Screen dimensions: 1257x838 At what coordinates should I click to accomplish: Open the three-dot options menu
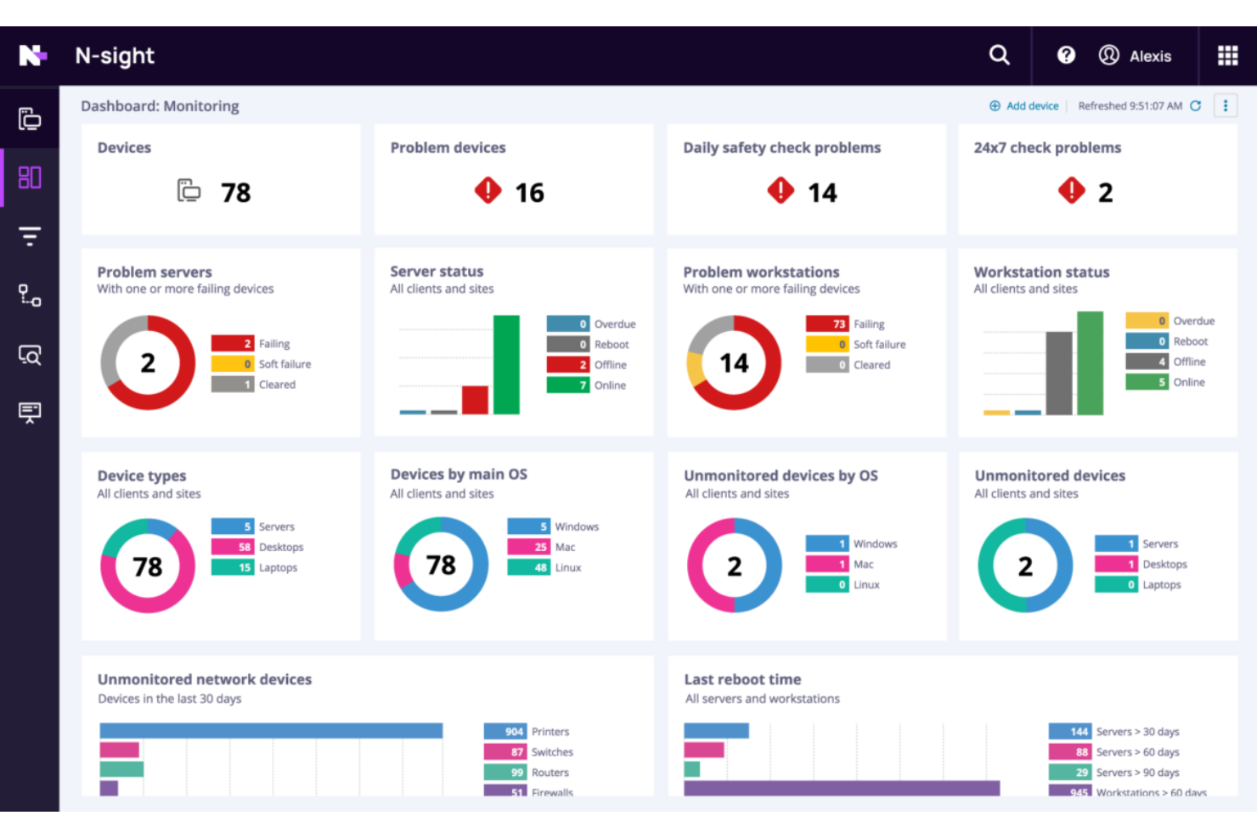pos(1226,105)
